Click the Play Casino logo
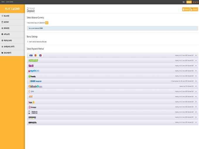 coord(12,9)
